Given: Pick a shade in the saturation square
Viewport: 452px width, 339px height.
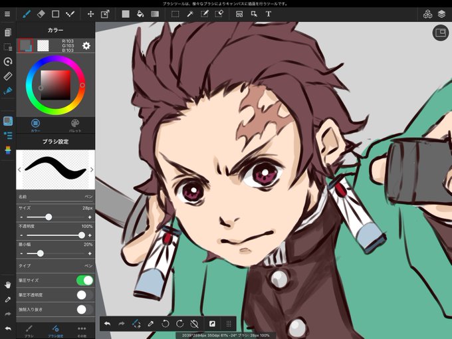Looking at the screenshot, I should 55,85.
